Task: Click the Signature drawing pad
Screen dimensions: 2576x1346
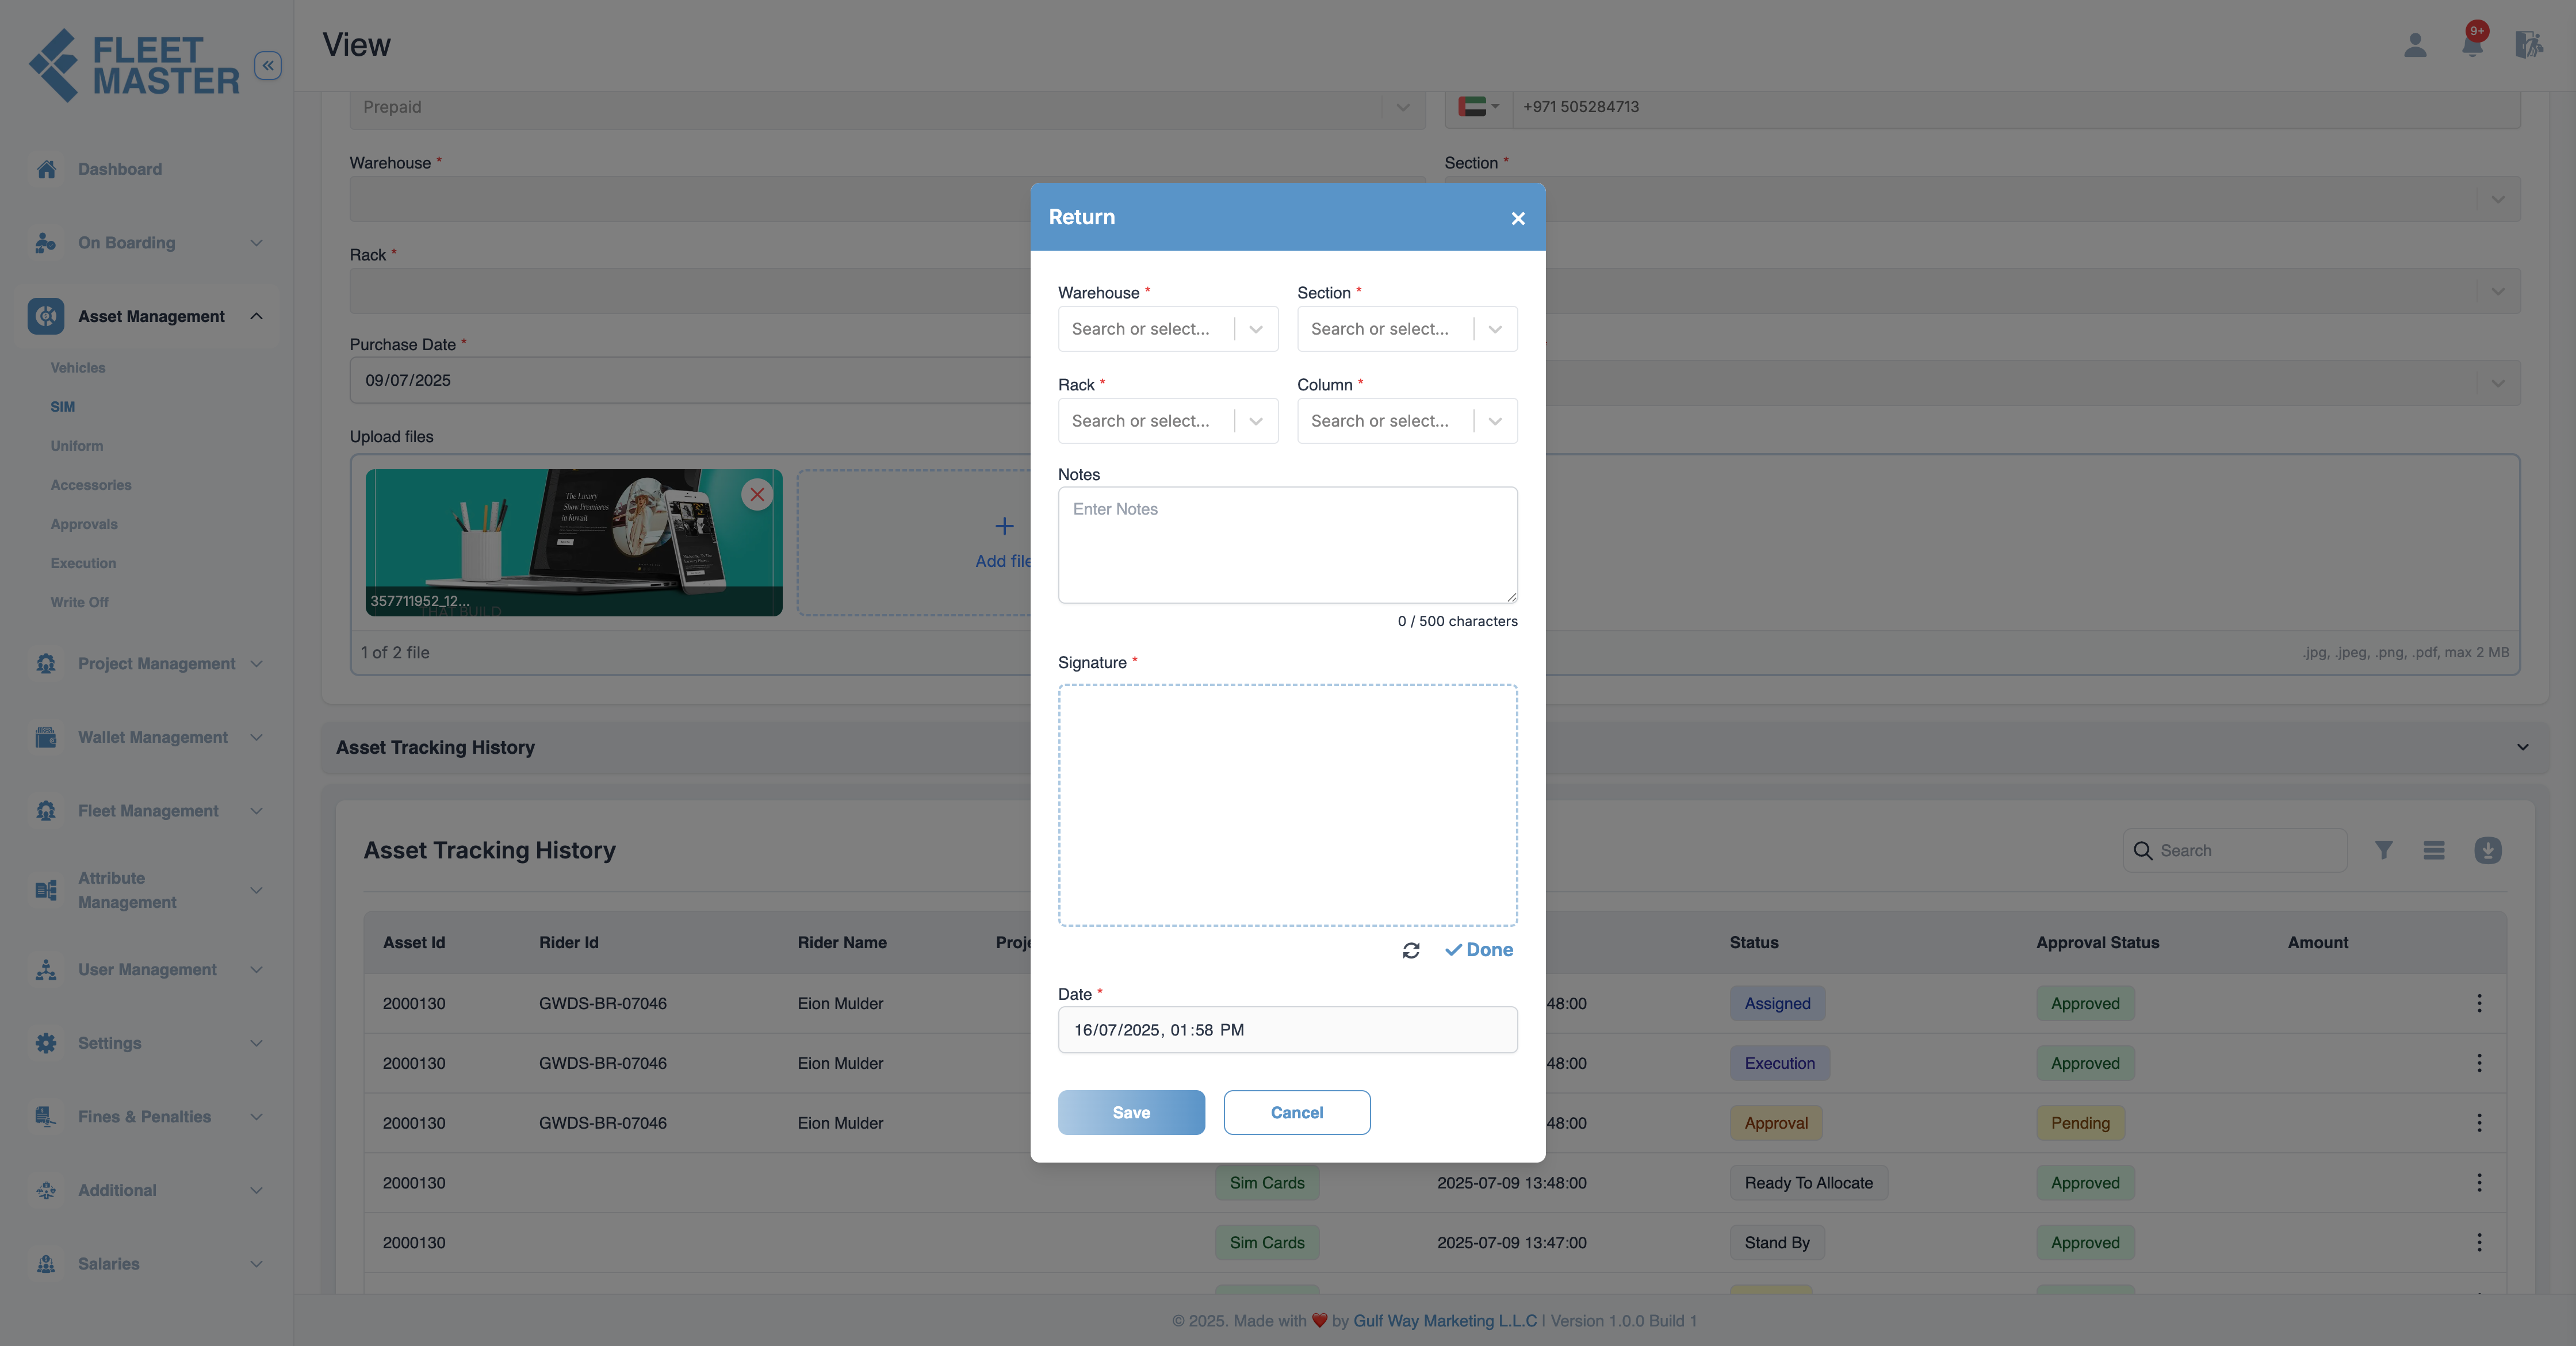Action: [1287, 805]
